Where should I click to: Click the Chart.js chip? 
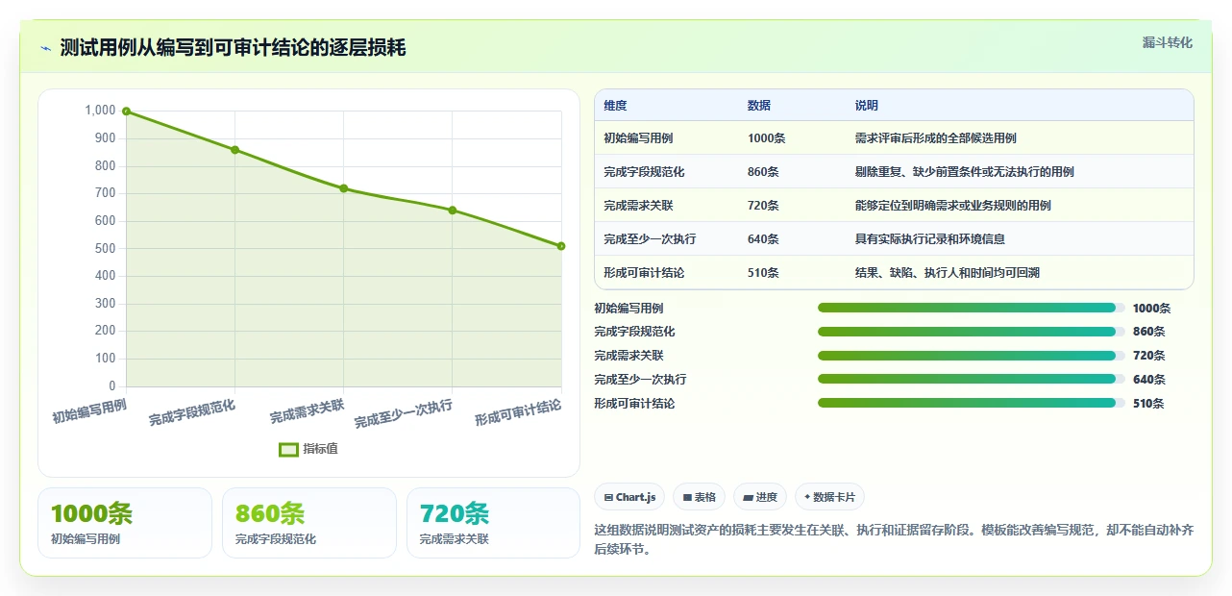click(629, 497)
